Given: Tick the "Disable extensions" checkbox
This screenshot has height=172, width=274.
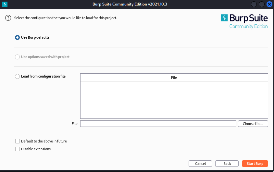Looking at the screenshot, I should pyautogui.click(x=18, y=149).
